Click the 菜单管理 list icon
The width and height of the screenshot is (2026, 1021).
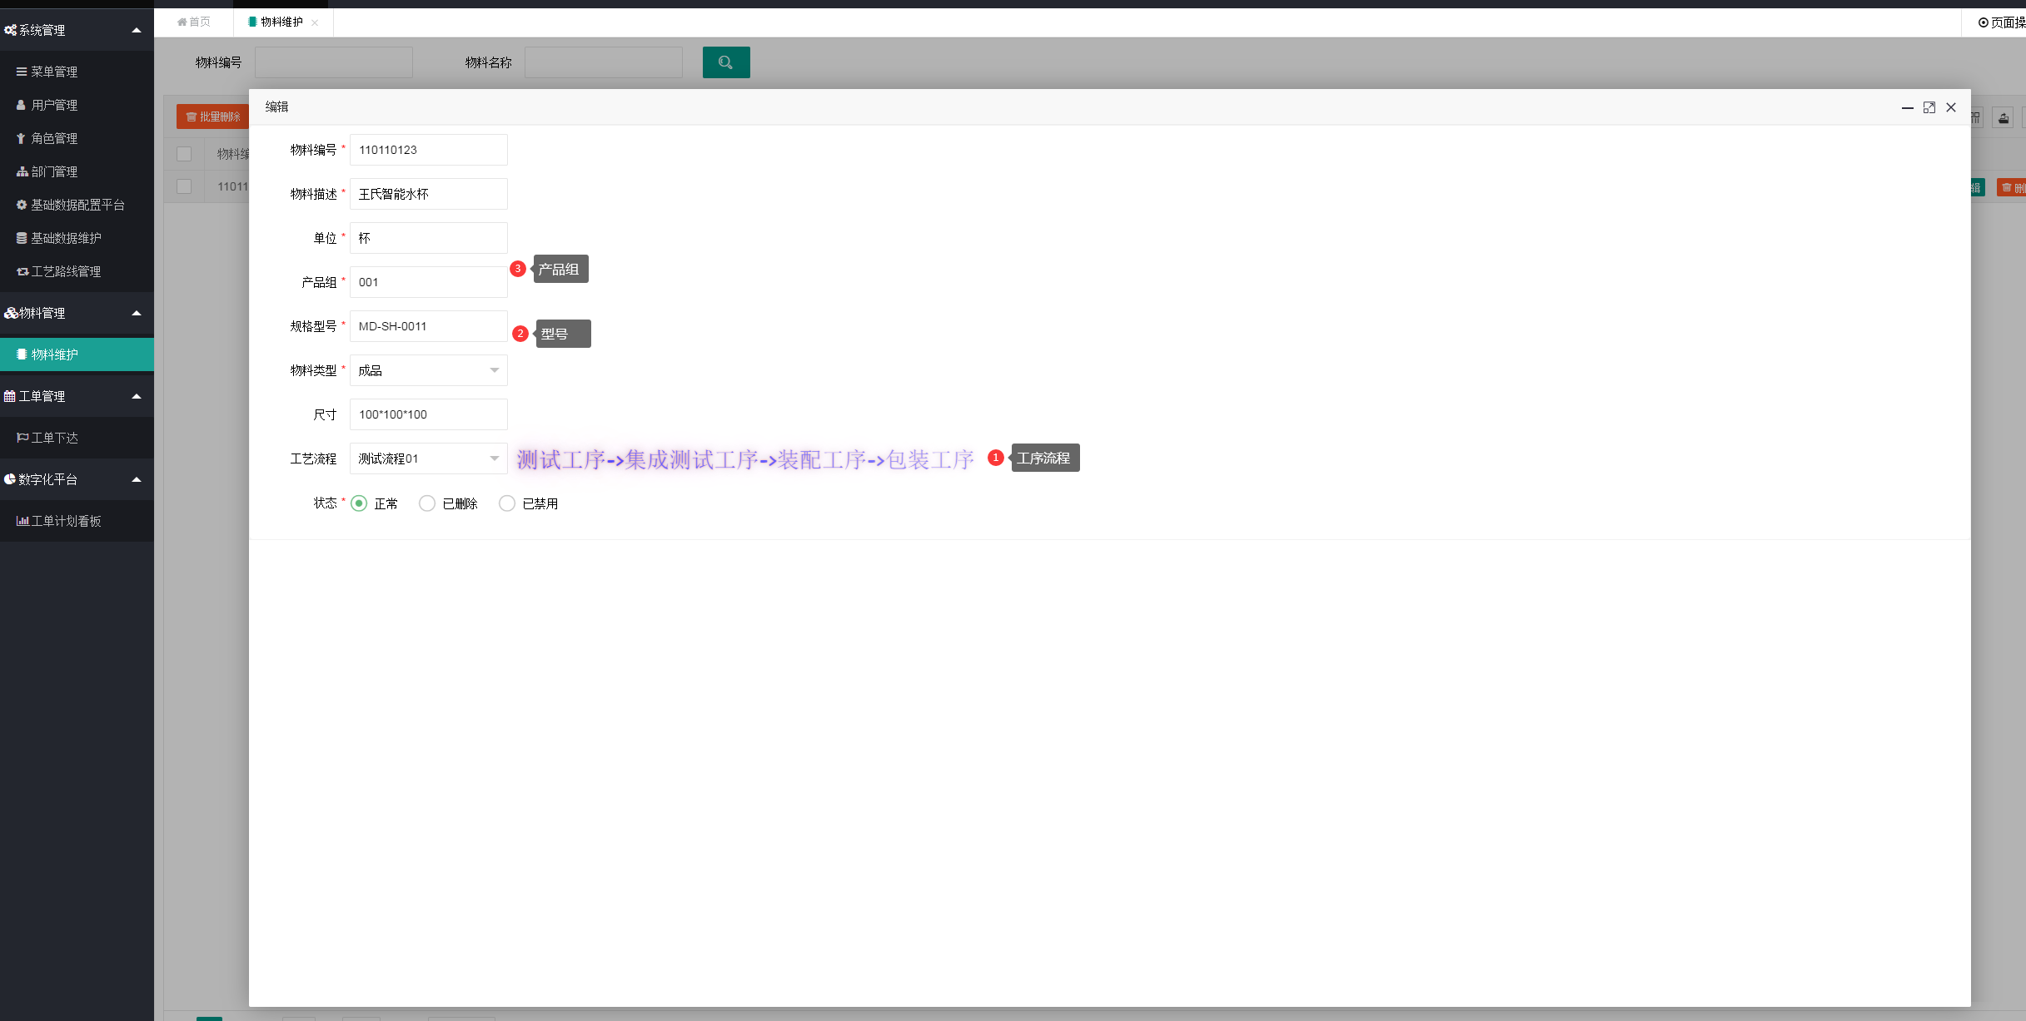tap(22, 72)
